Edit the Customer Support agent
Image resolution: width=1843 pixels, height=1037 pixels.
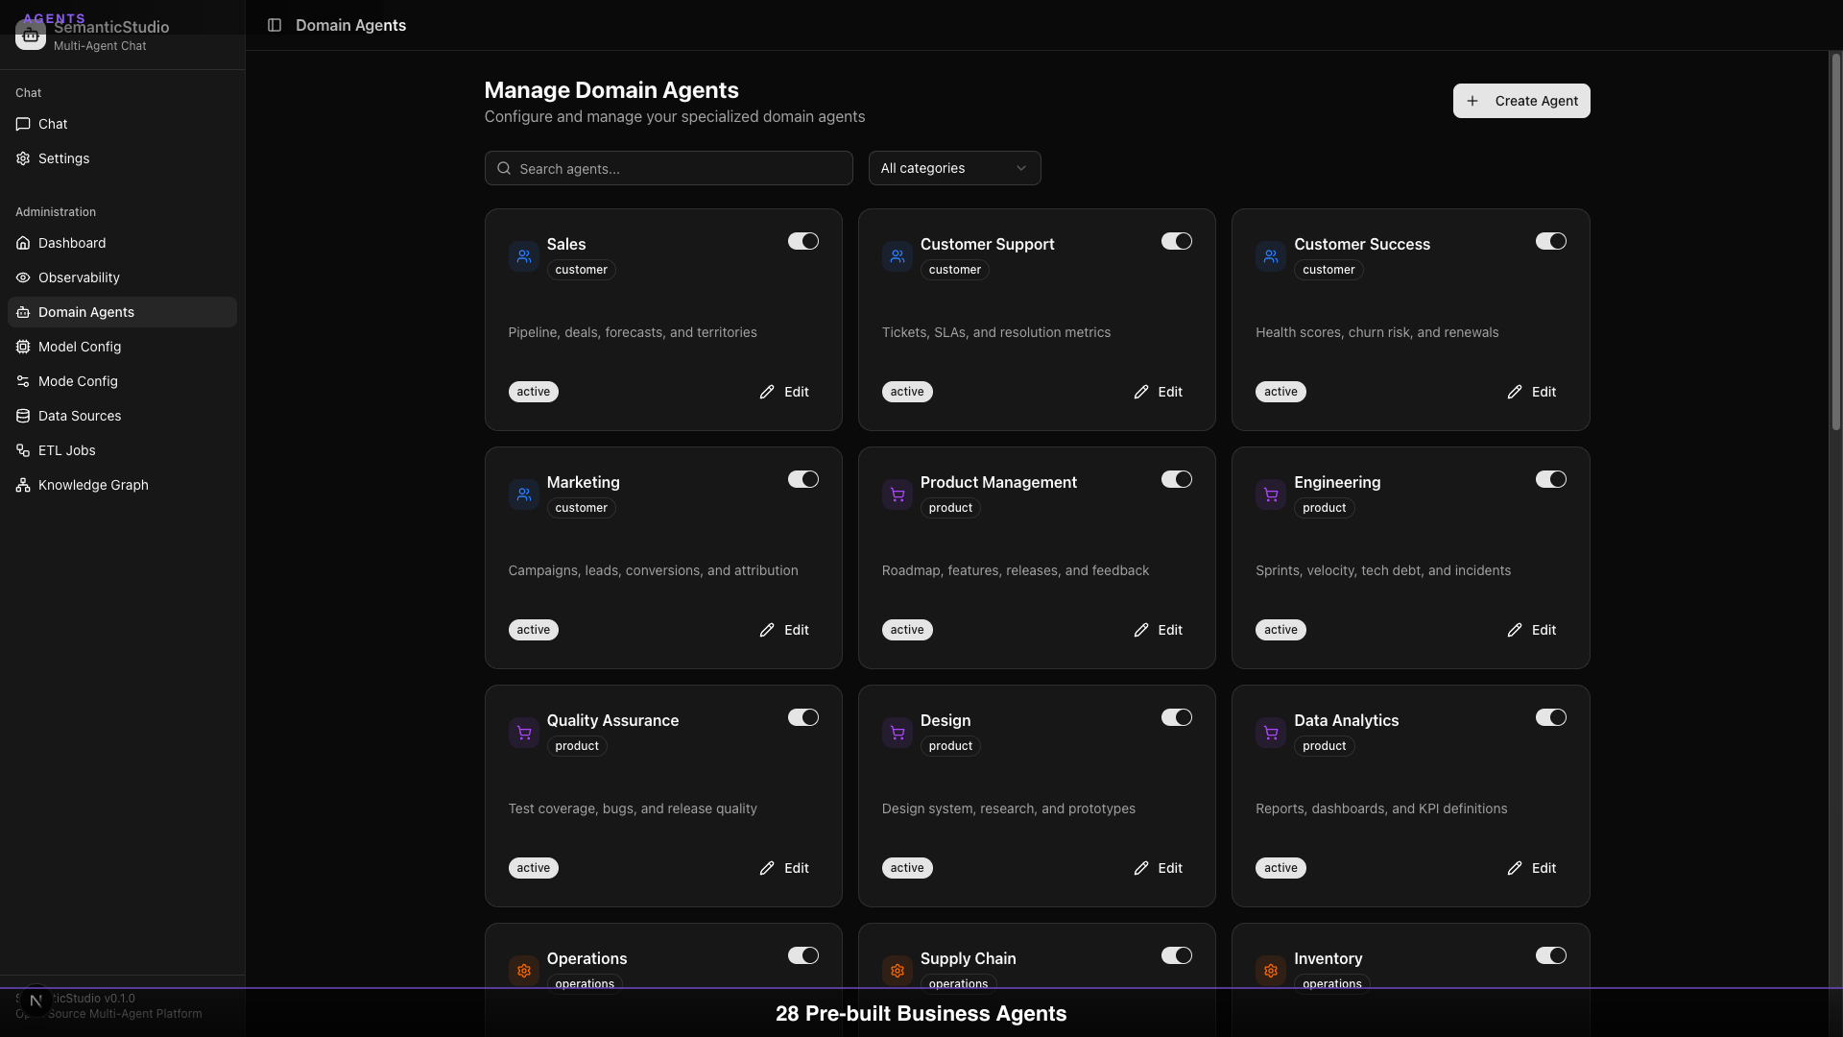[x=1158, y=392]
